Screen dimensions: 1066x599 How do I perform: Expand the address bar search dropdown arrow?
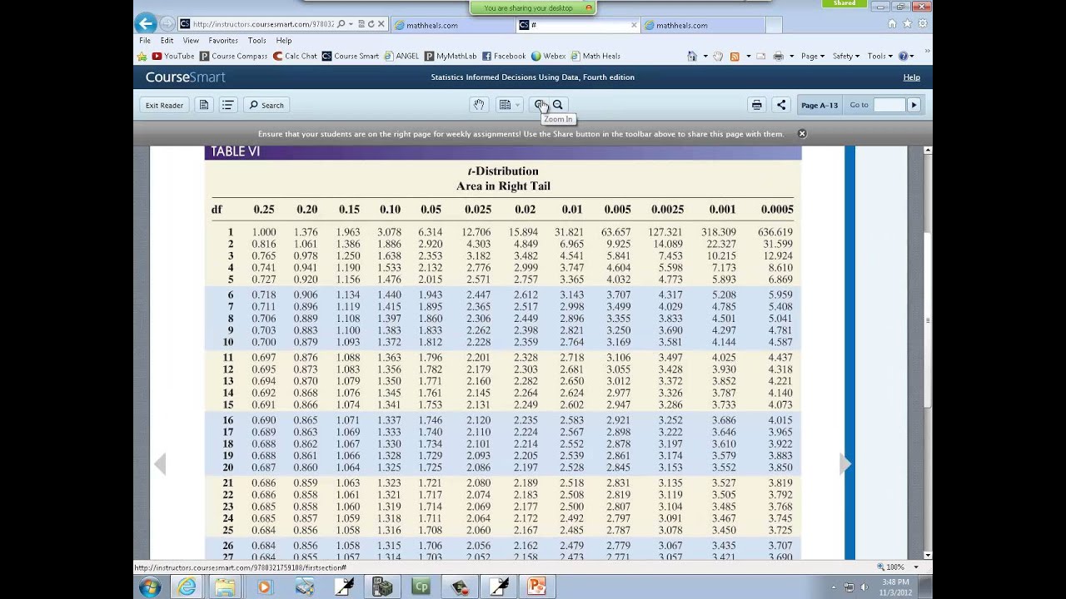pos(351,24)
